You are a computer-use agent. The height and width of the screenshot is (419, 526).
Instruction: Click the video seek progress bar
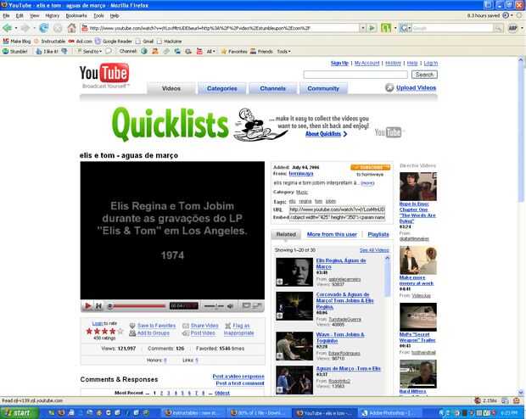[137, 306]
